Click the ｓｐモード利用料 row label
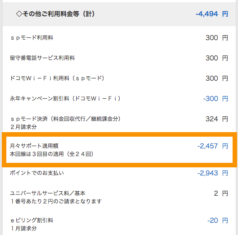The image size is (238, 235). (32, 37)
